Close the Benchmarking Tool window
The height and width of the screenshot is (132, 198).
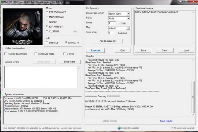pyautogui.click(x=193, y=1)
